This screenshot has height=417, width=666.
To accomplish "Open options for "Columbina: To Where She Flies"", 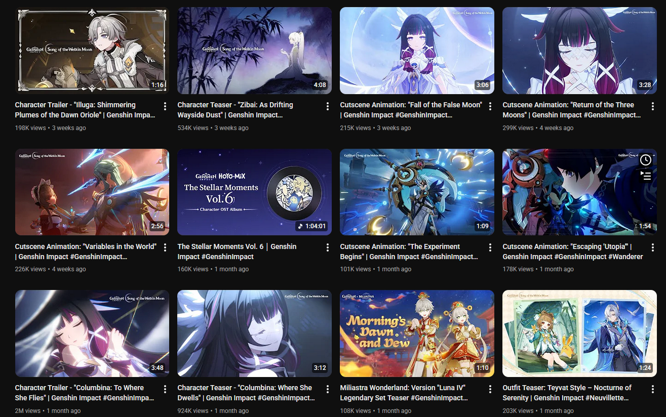I will pos(165,389).
